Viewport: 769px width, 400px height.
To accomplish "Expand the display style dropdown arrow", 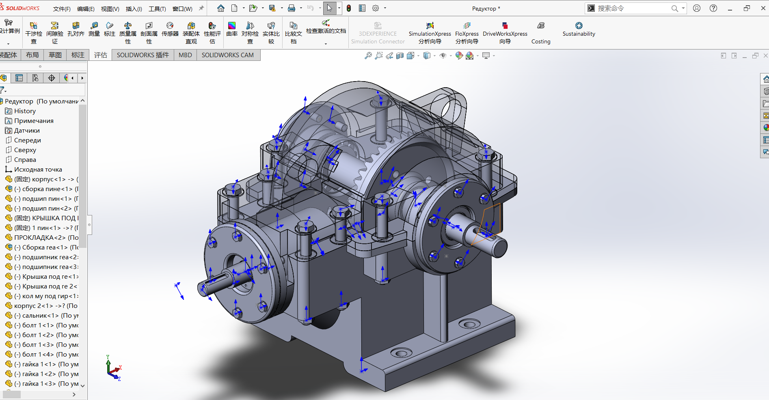I will (x=434, y=56).
